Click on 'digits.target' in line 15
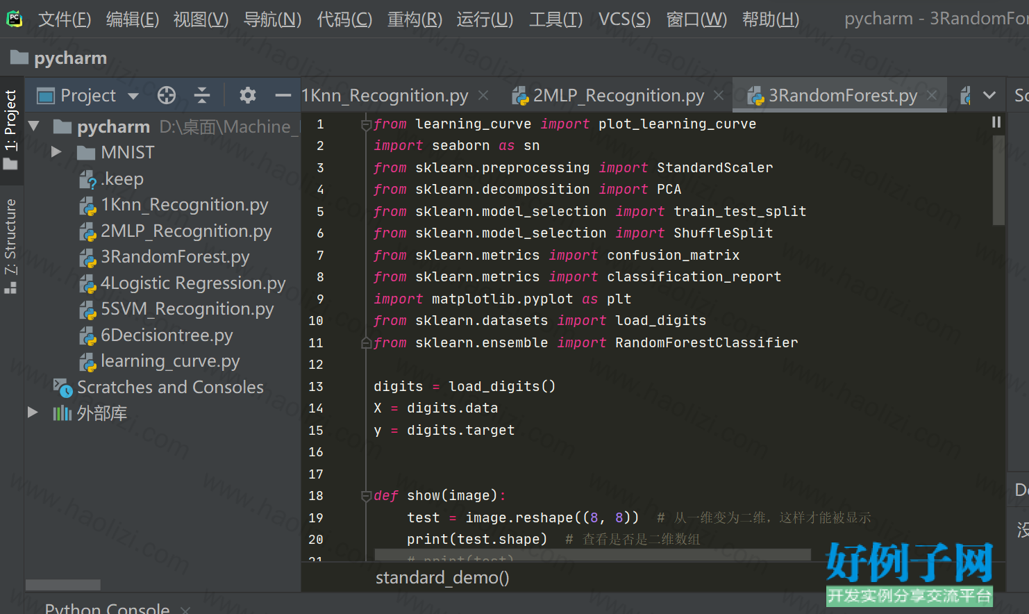Screen dimensions: 1029x614 461,430
